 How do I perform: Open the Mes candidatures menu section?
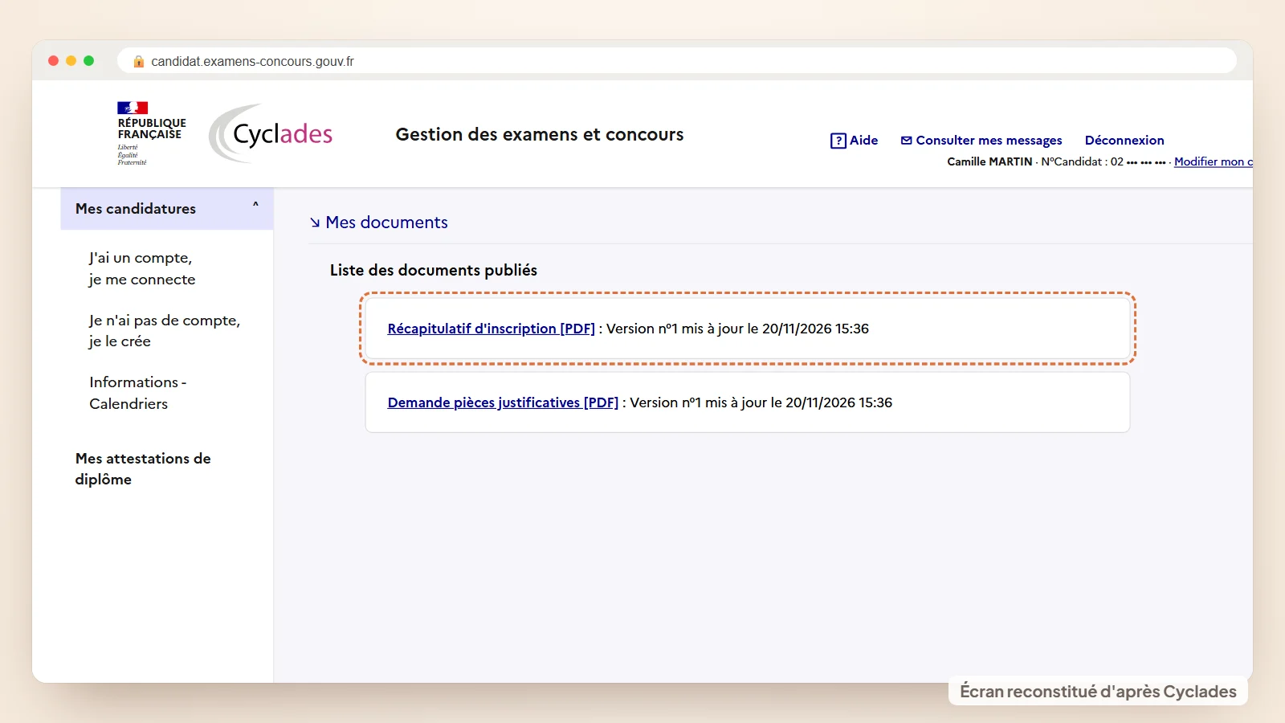167,209
